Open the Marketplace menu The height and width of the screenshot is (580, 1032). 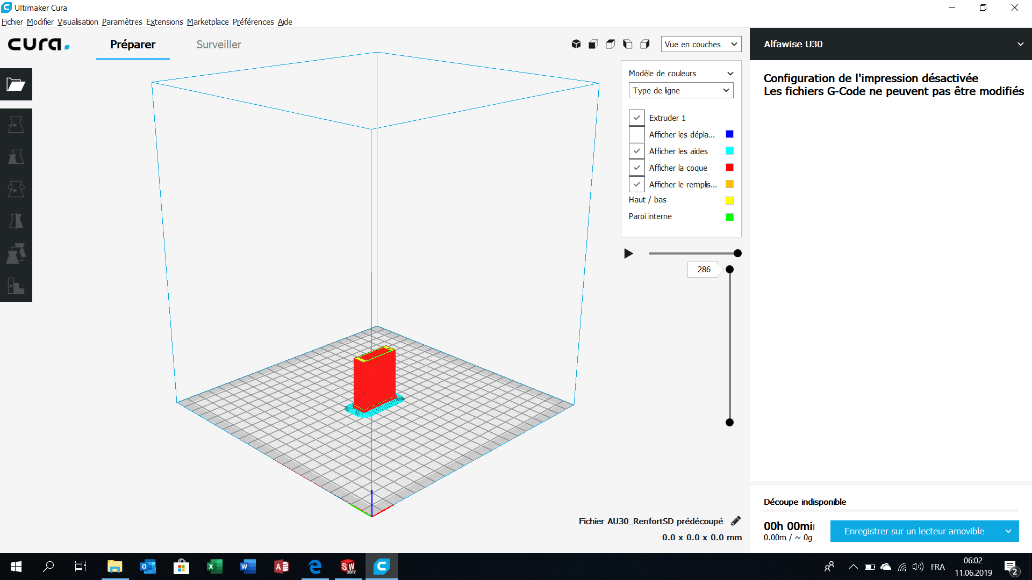(208, 22)
